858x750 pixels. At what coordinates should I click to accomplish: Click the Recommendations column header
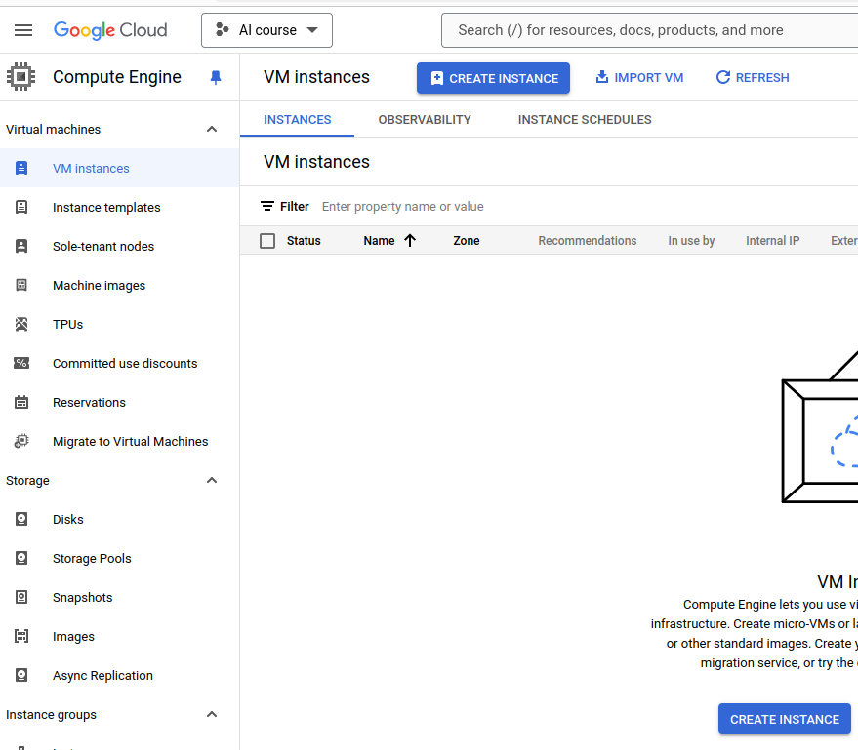point(588,241)
